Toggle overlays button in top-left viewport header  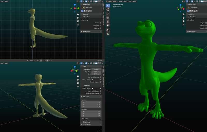[x=86, y=1]
